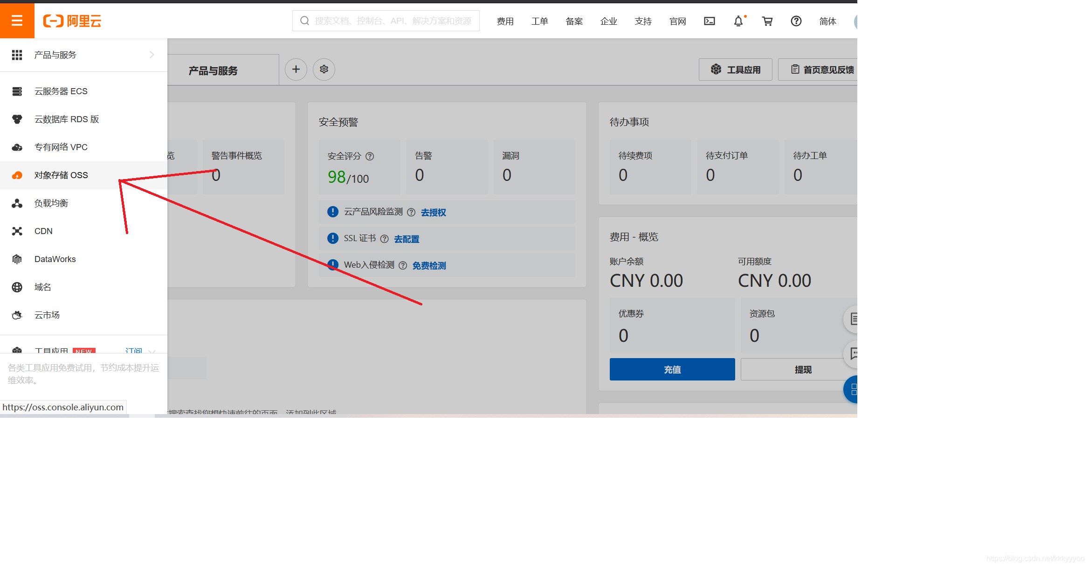This screenshot has height=567, width=1089.
Task: Click the search input field
Action: 392,21
